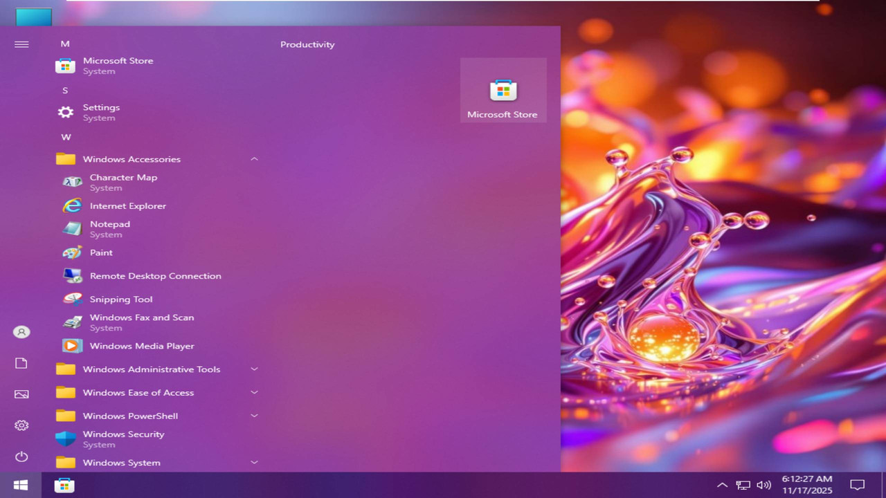The height and width of the screenshot is (498, 886).
Task: Open Settings in the app list
Action: point(158,112)
